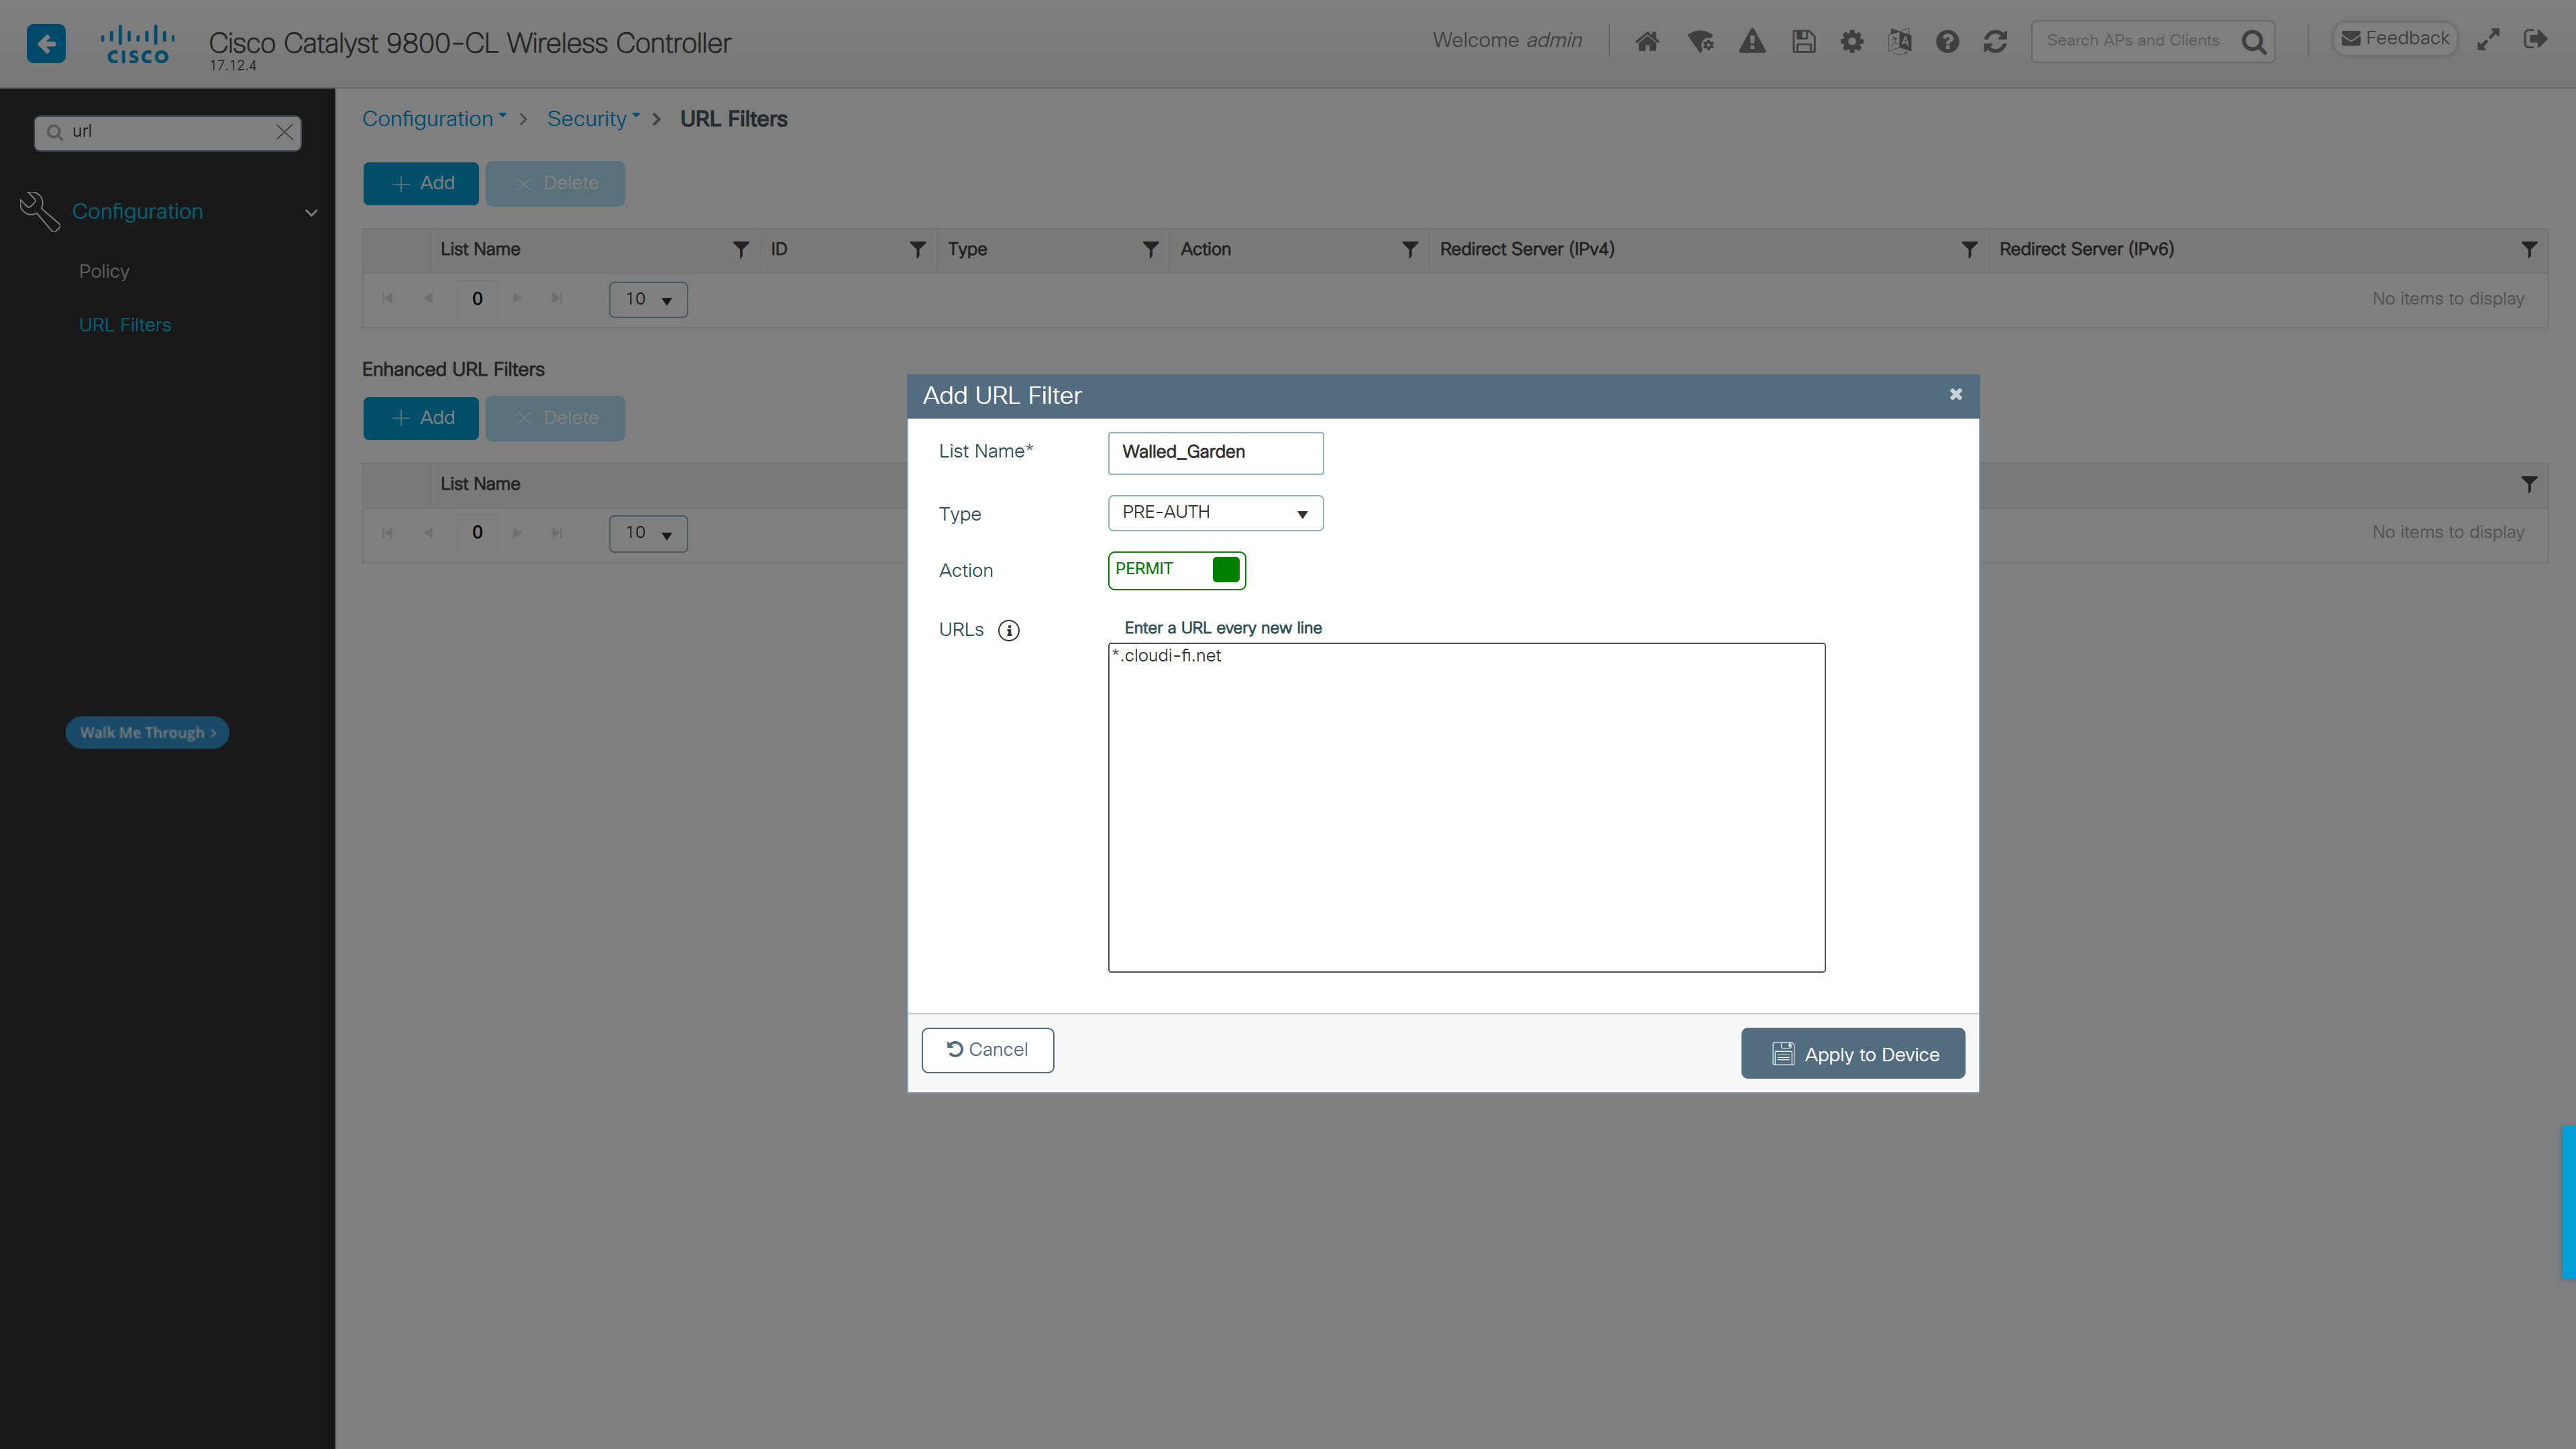Toggle the PERMIT action switch
This screenshot has width=2576, height=1449.
1176,570
